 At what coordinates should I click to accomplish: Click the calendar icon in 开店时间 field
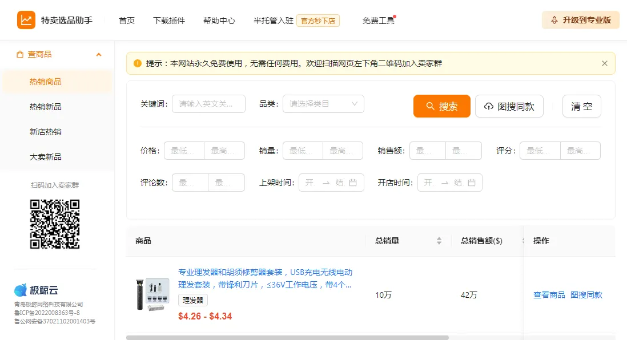click(x=472, y=183)
